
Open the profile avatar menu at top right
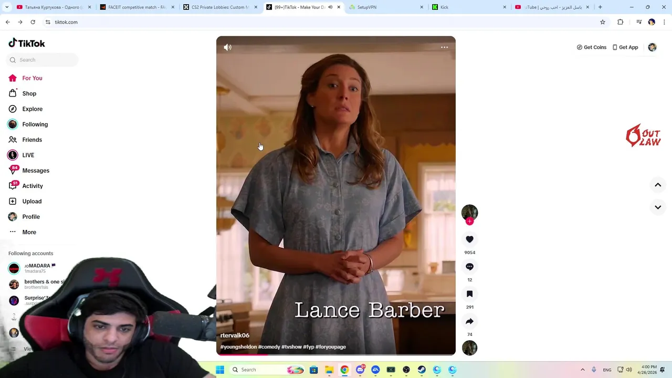[652, 47]
